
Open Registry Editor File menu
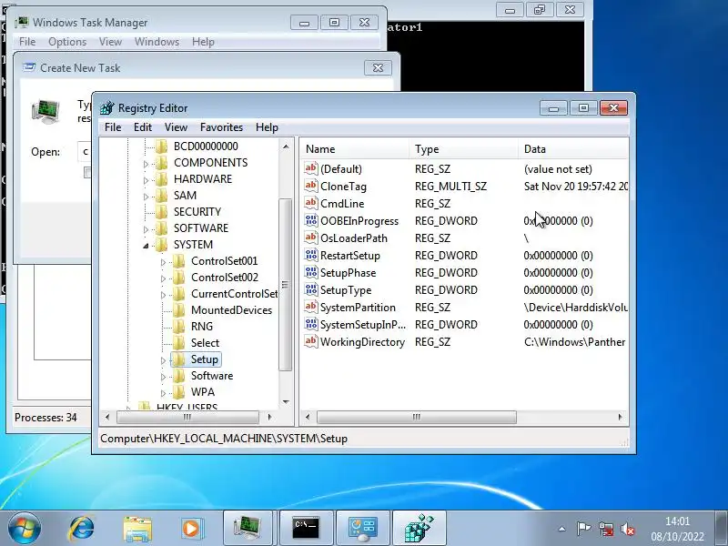point(113,127)
